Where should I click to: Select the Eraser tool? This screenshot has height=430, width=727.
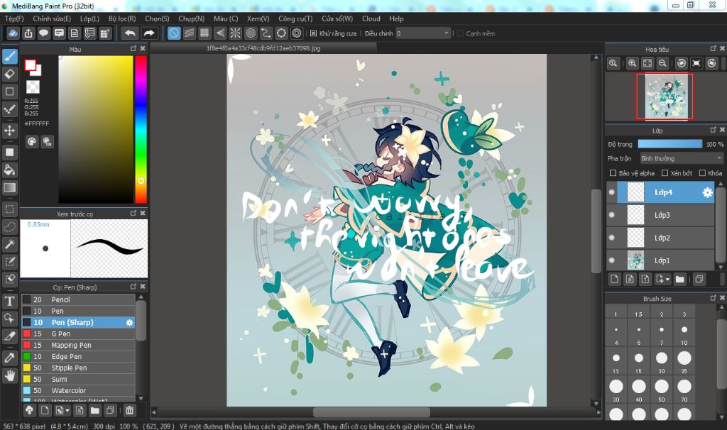10,74
